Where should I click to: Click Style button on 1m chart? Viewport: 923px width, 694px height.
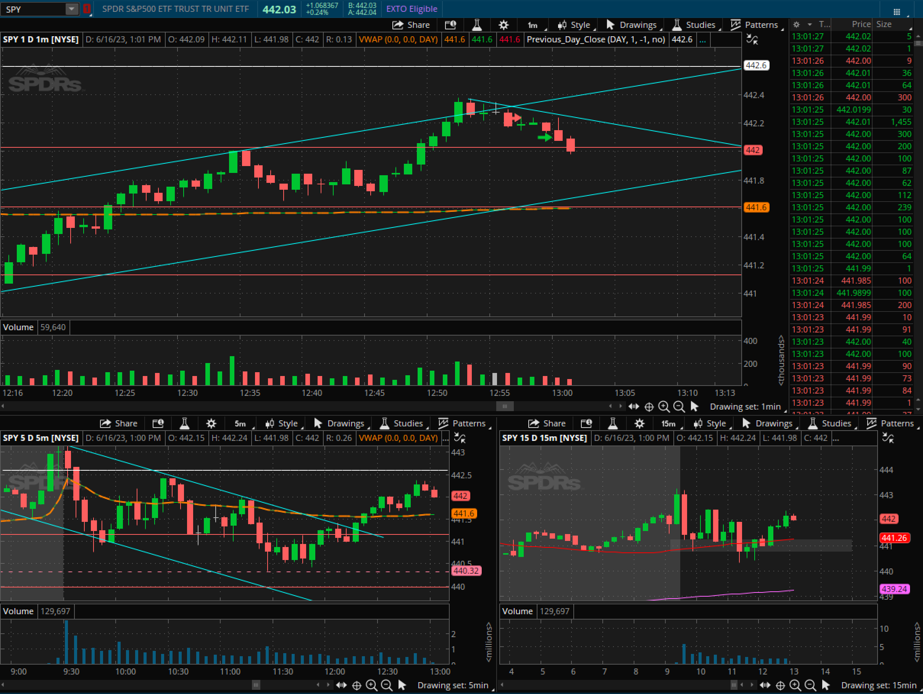click(x=574, y=25)
